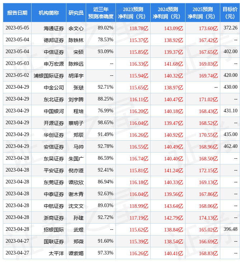Click accuracy value 89.02%
Viewport: 240px width, 262px height.
(x=105, y=28)
